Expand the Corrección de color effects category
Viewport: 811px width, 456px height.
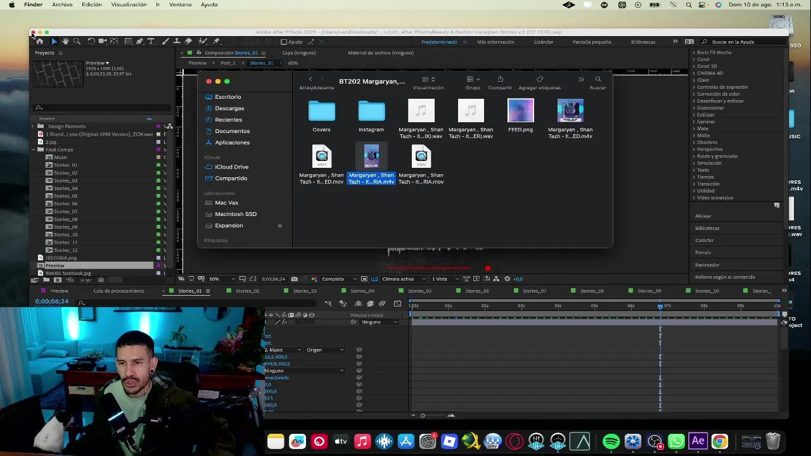694,94
